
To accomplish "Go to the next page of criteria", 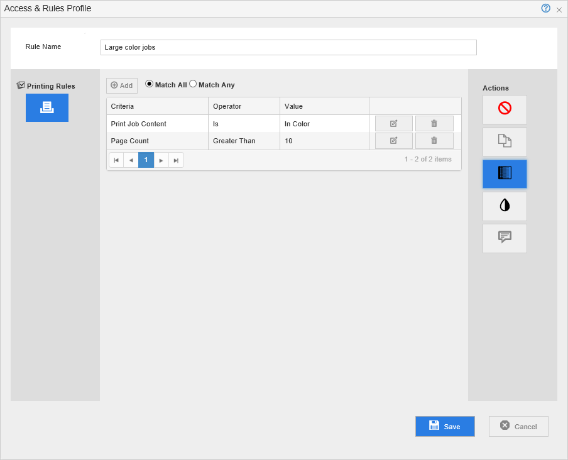I will click(x=161, y=160).
